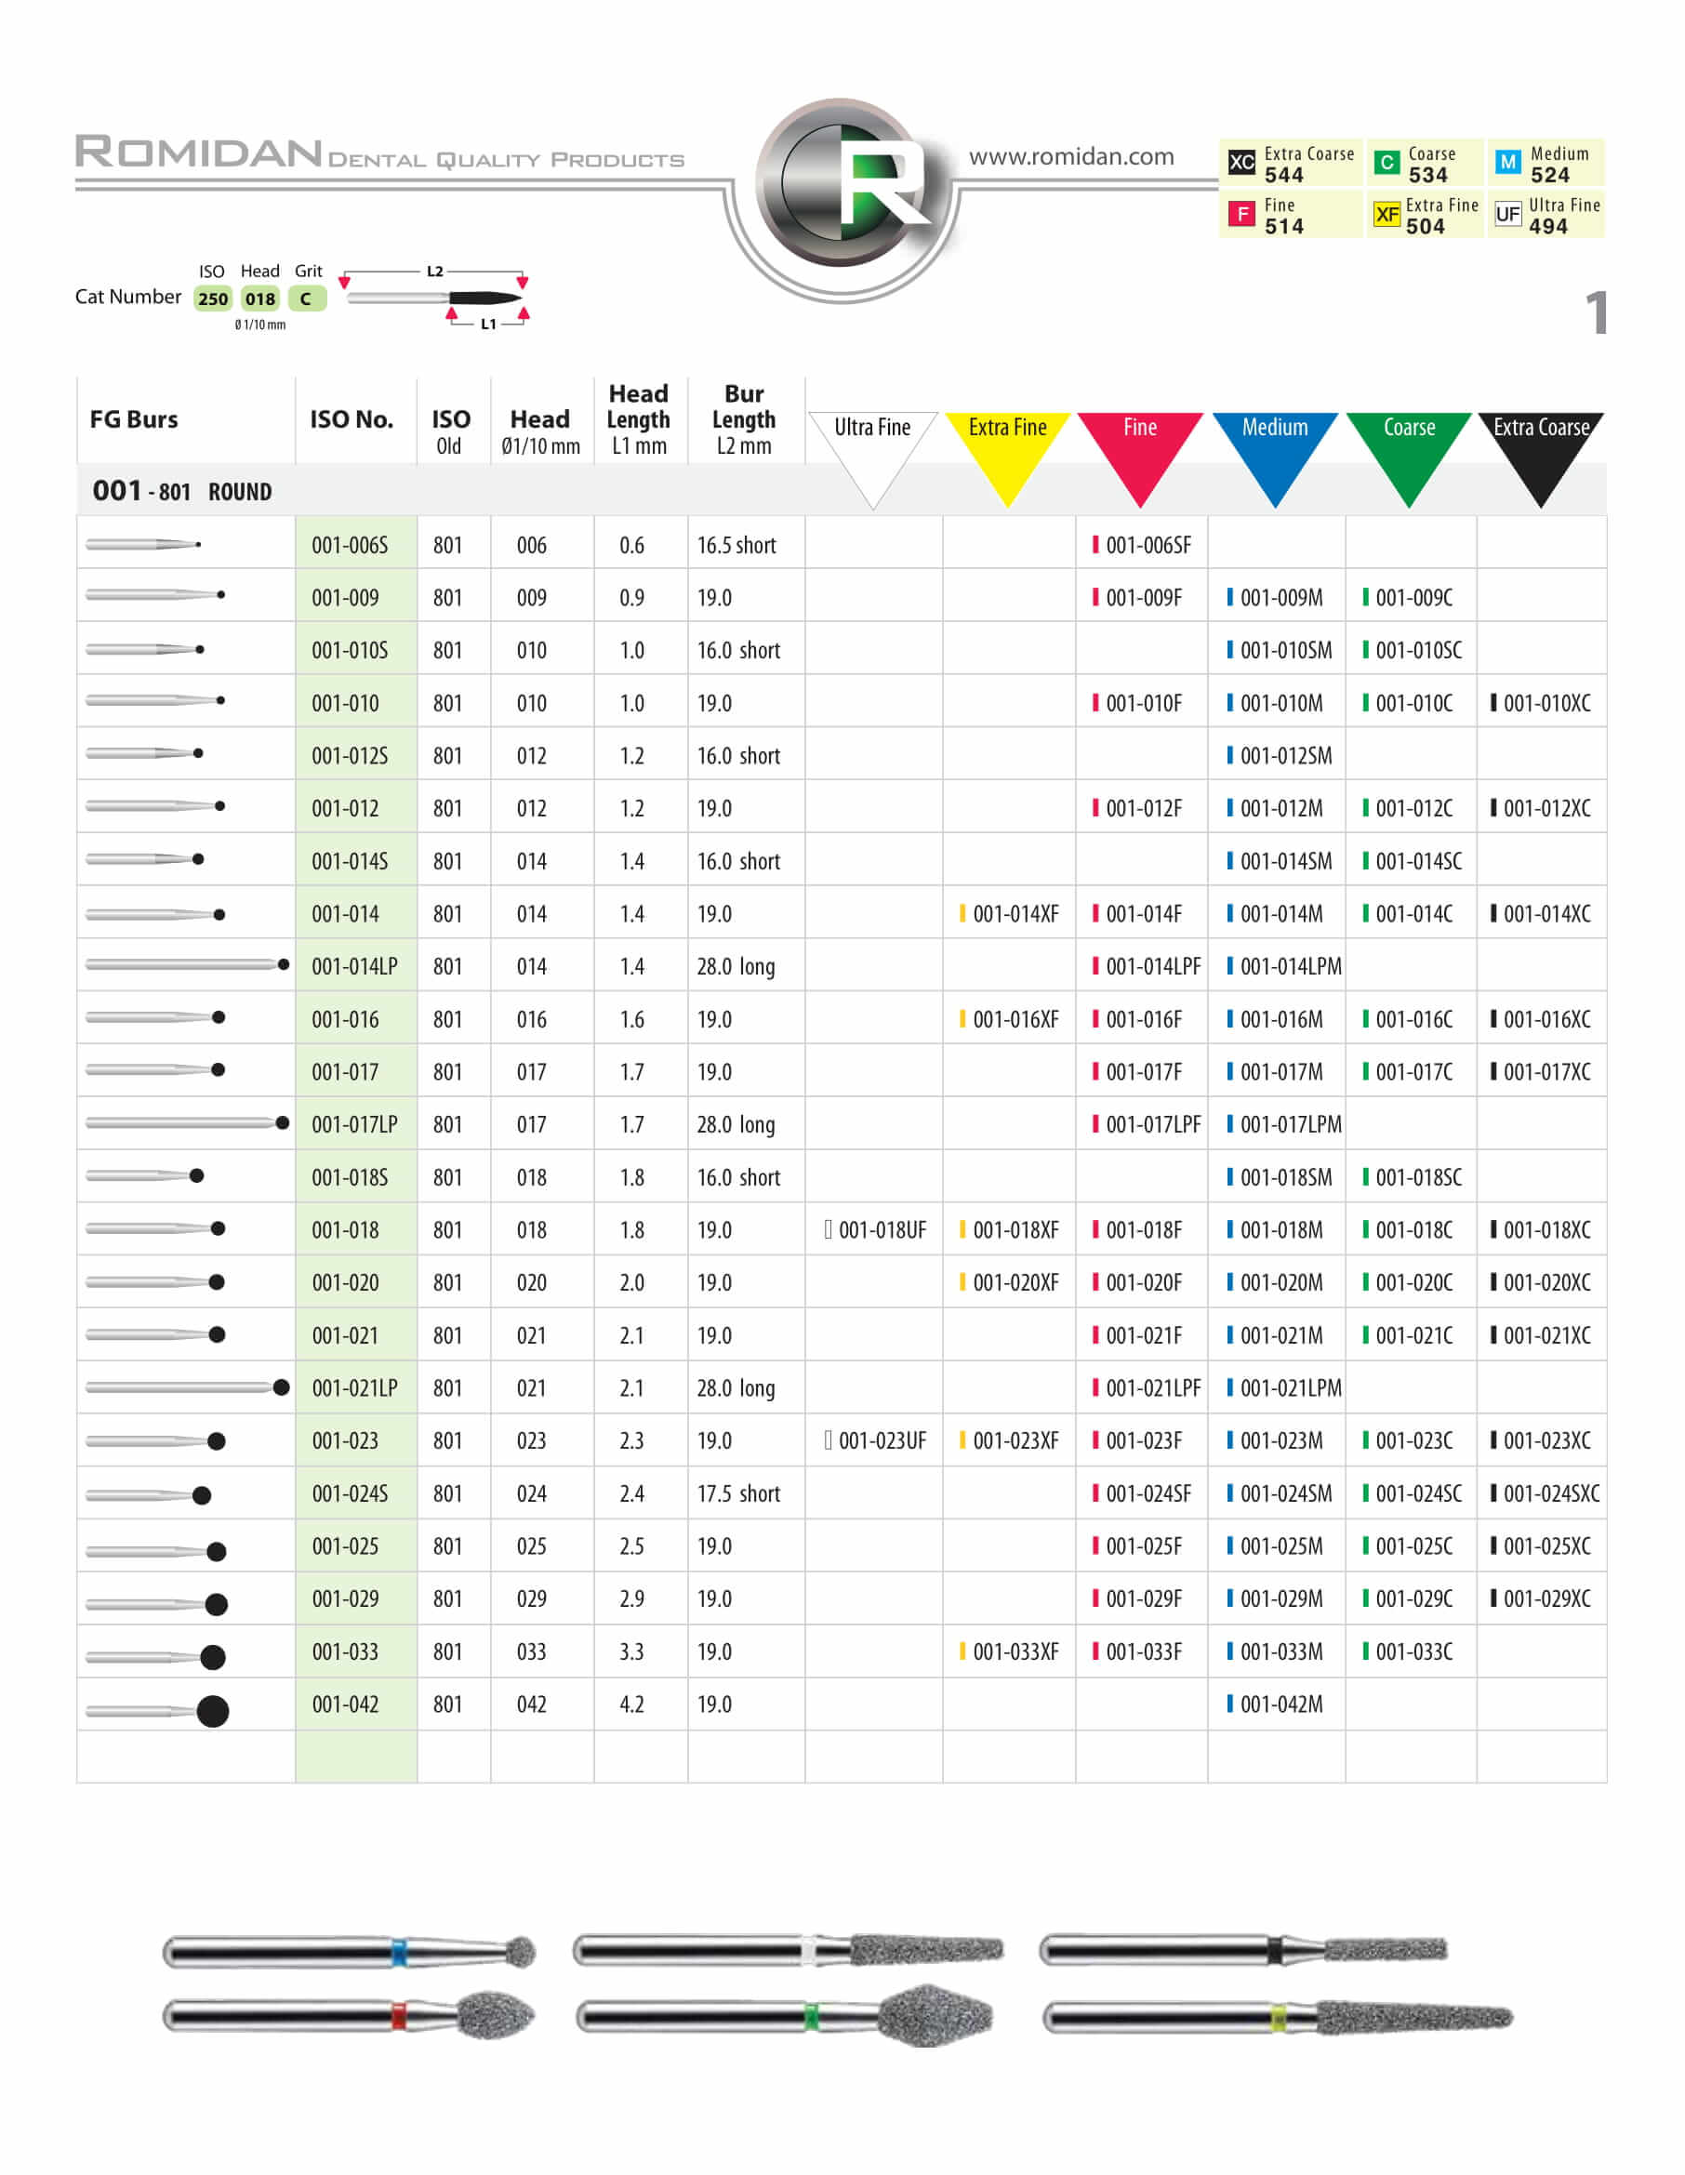The image size is (1685, 2175).
Task: Click the 001-021LP long bur illustration
Action: (187, 1387)
